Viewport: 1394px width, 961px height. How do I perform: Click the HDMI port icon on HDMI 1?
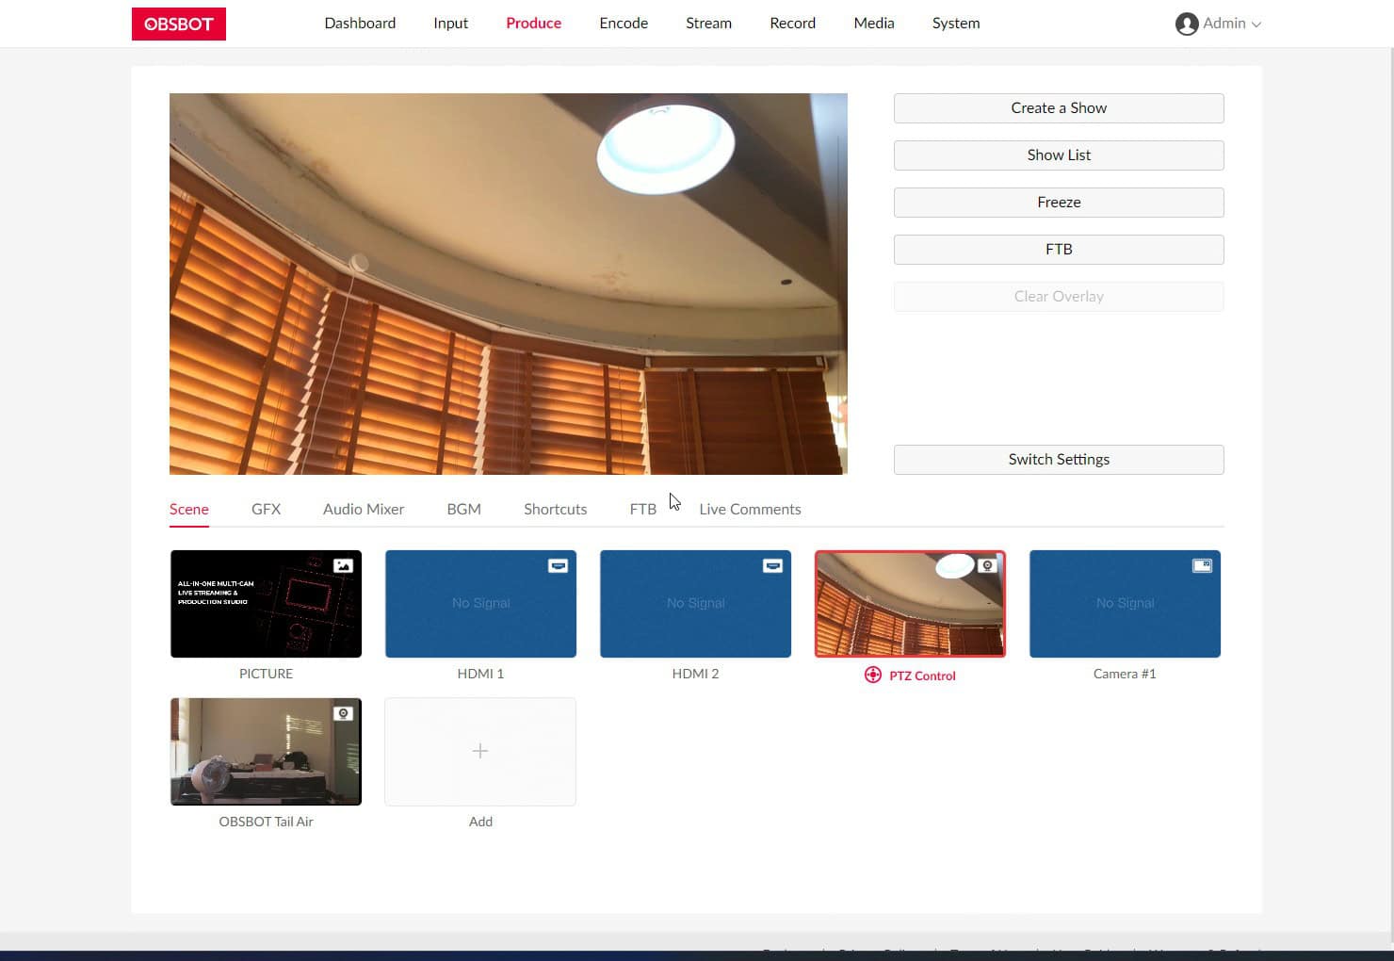[558, 566]
